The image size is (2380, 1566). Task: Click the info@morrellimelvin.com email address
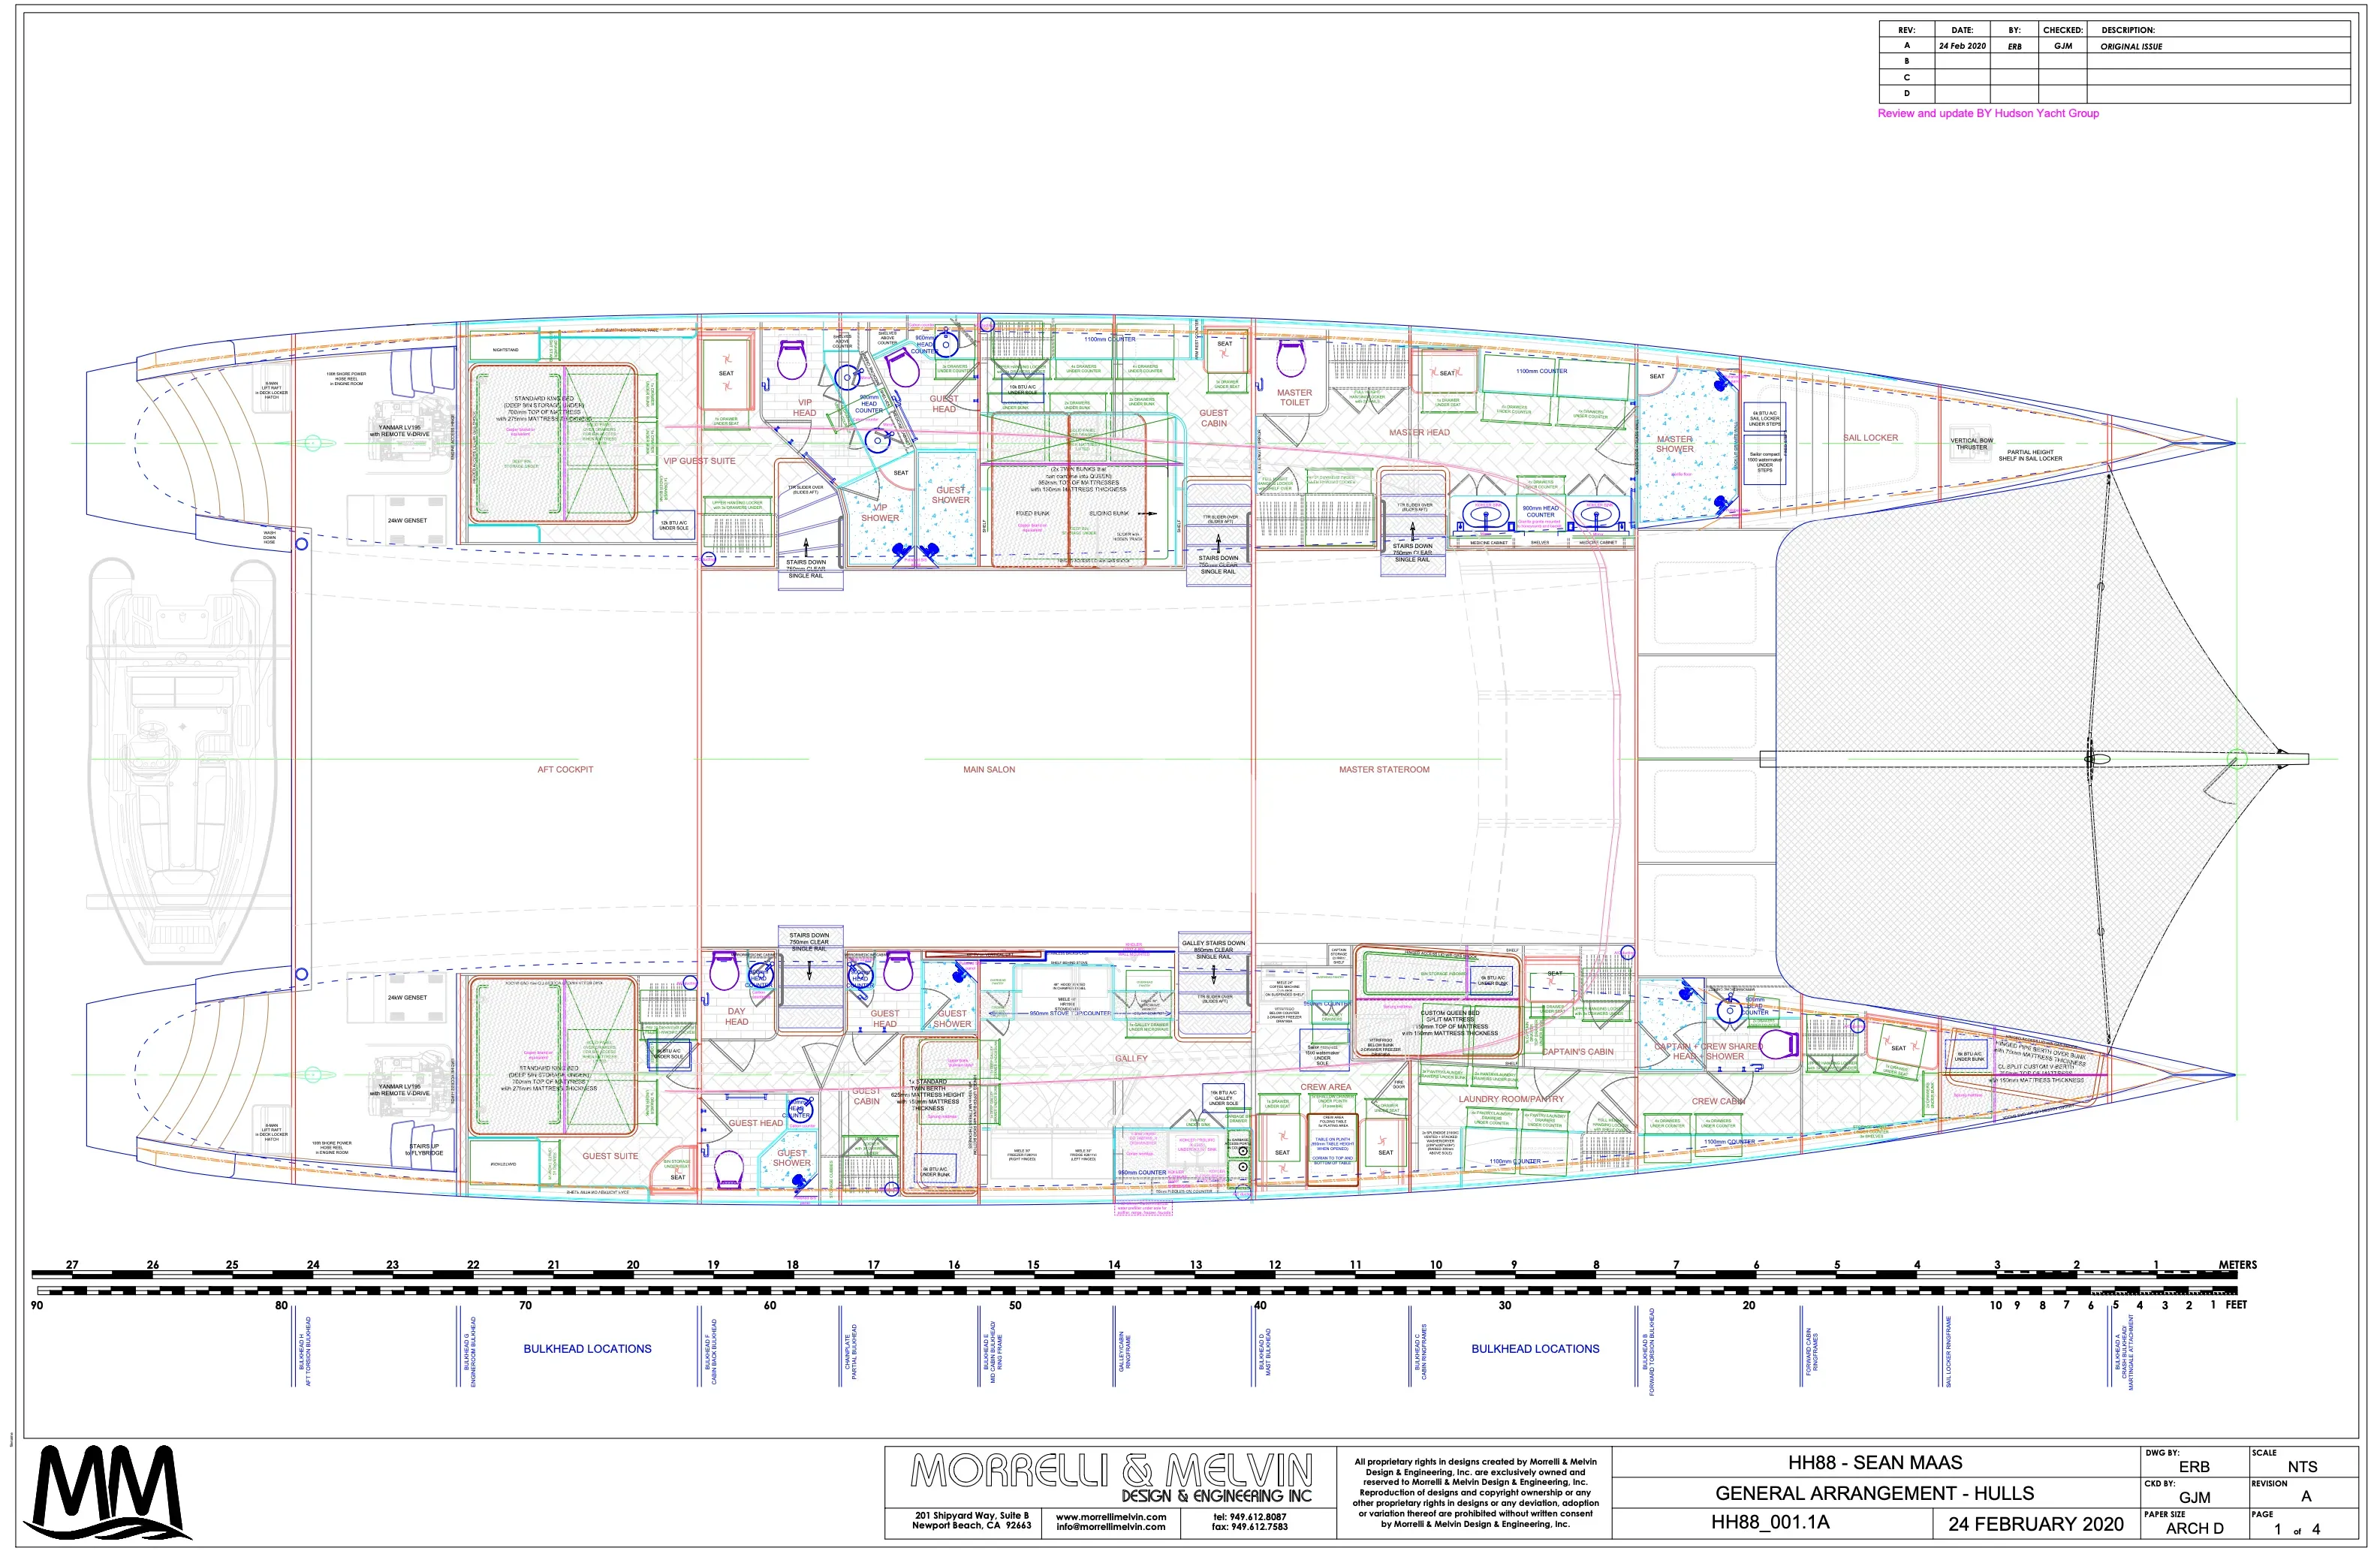1110,1527
